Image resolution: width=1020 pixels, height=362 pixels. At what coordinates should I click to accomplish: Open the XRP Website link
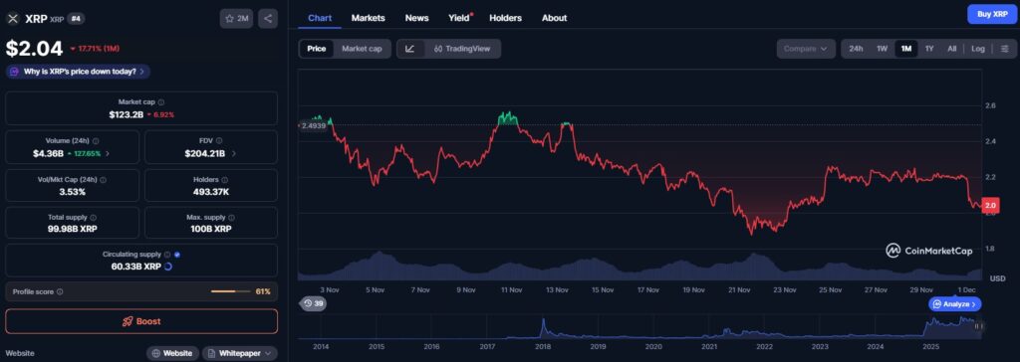pyautogui.click(x=173, y=354)
